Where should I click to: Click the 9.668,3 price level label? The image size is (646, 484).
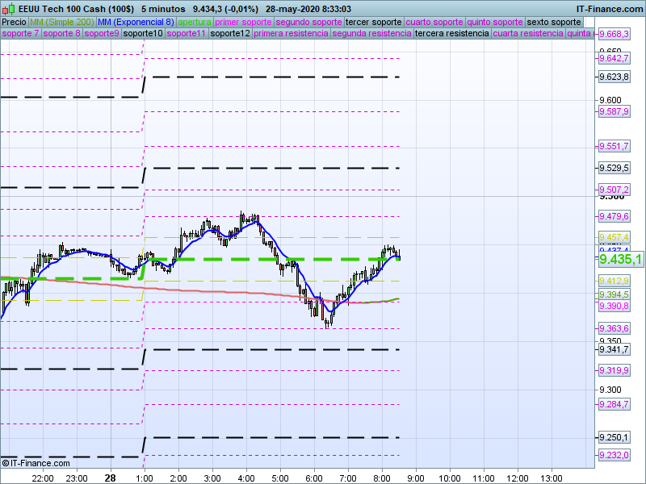click(x=614, y=35)
